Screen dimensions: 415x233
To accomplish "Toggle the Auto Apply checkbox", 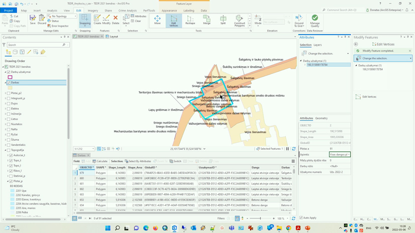I will (301, 217).
